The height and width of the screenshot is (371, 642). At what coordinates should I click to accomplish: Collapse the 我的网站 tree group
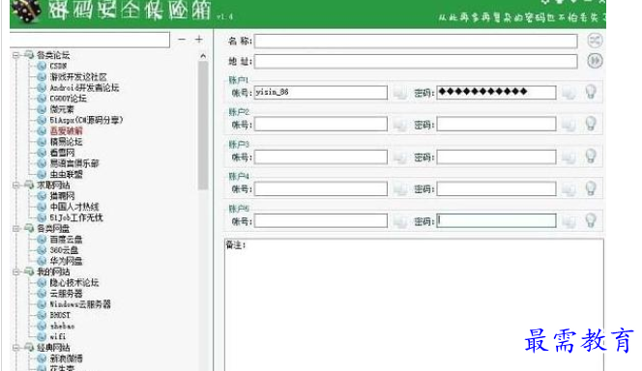click(15, 271)
